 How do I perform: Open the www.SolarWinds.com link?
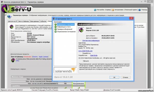(x=85, y=51)
